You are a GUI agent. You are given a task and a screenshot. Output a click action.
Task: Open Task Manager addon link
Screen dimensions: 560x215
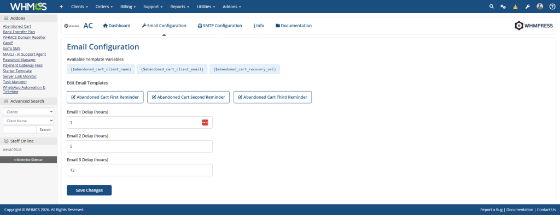15,82
